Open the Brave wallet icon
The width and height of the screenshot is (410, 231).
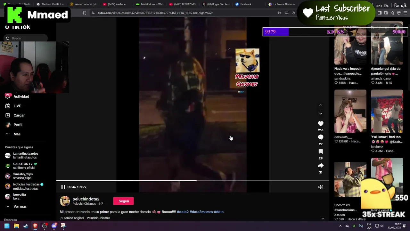point(386,13)
